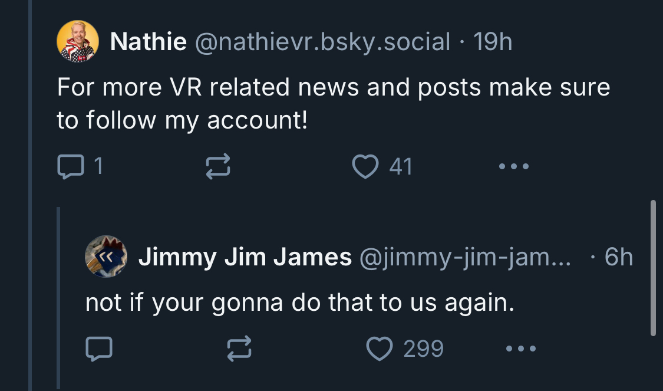663x391 pixels.
Task: Open Jimmy Jim James's avatar
Action: point(106,257)
